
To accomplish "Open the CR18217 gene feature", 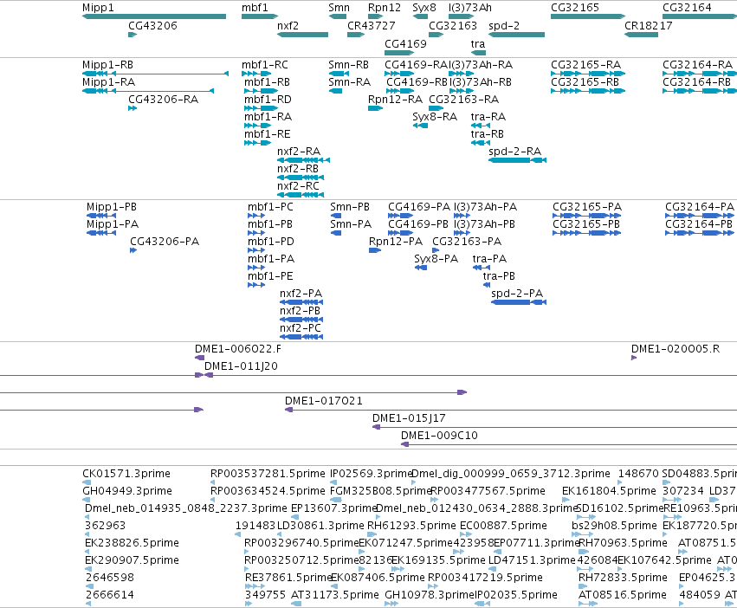I will pyautogui.click(x=641, y=35).
